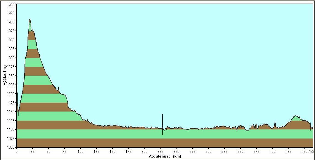Image resolution: width=315 pixels, height=160 pixels.
Task: Click the 200 km distance tick label
Action: pyautogui.click(x=145, y=151)
